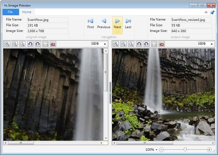The height and width of the screenshot is (155, 218).
Task: Jump to the Last image
Action: pyautogui.click(x=128, y=24)
